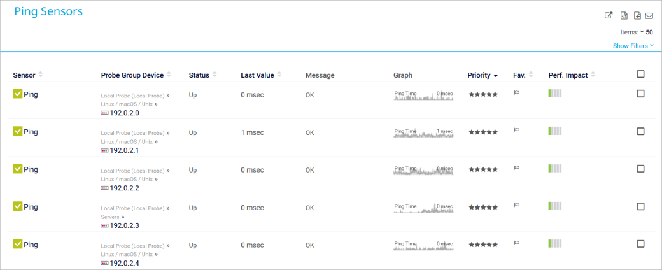662x270 pixels.
Task: Tick the select-all checkbox in the table header
Action: point(640,75)
